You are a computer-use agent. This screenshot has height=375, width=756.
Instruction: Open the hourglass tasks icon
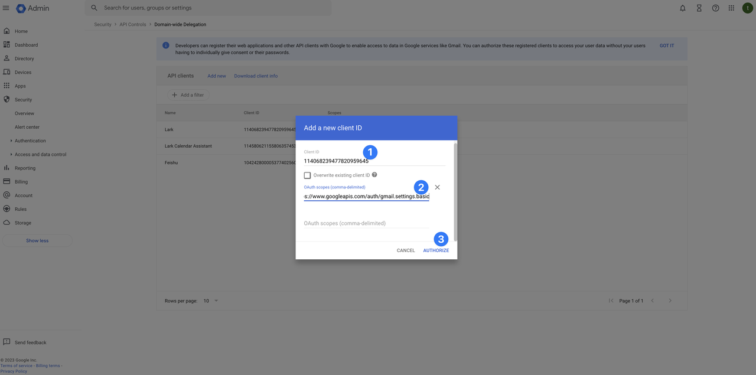click(x=699, y=8)
